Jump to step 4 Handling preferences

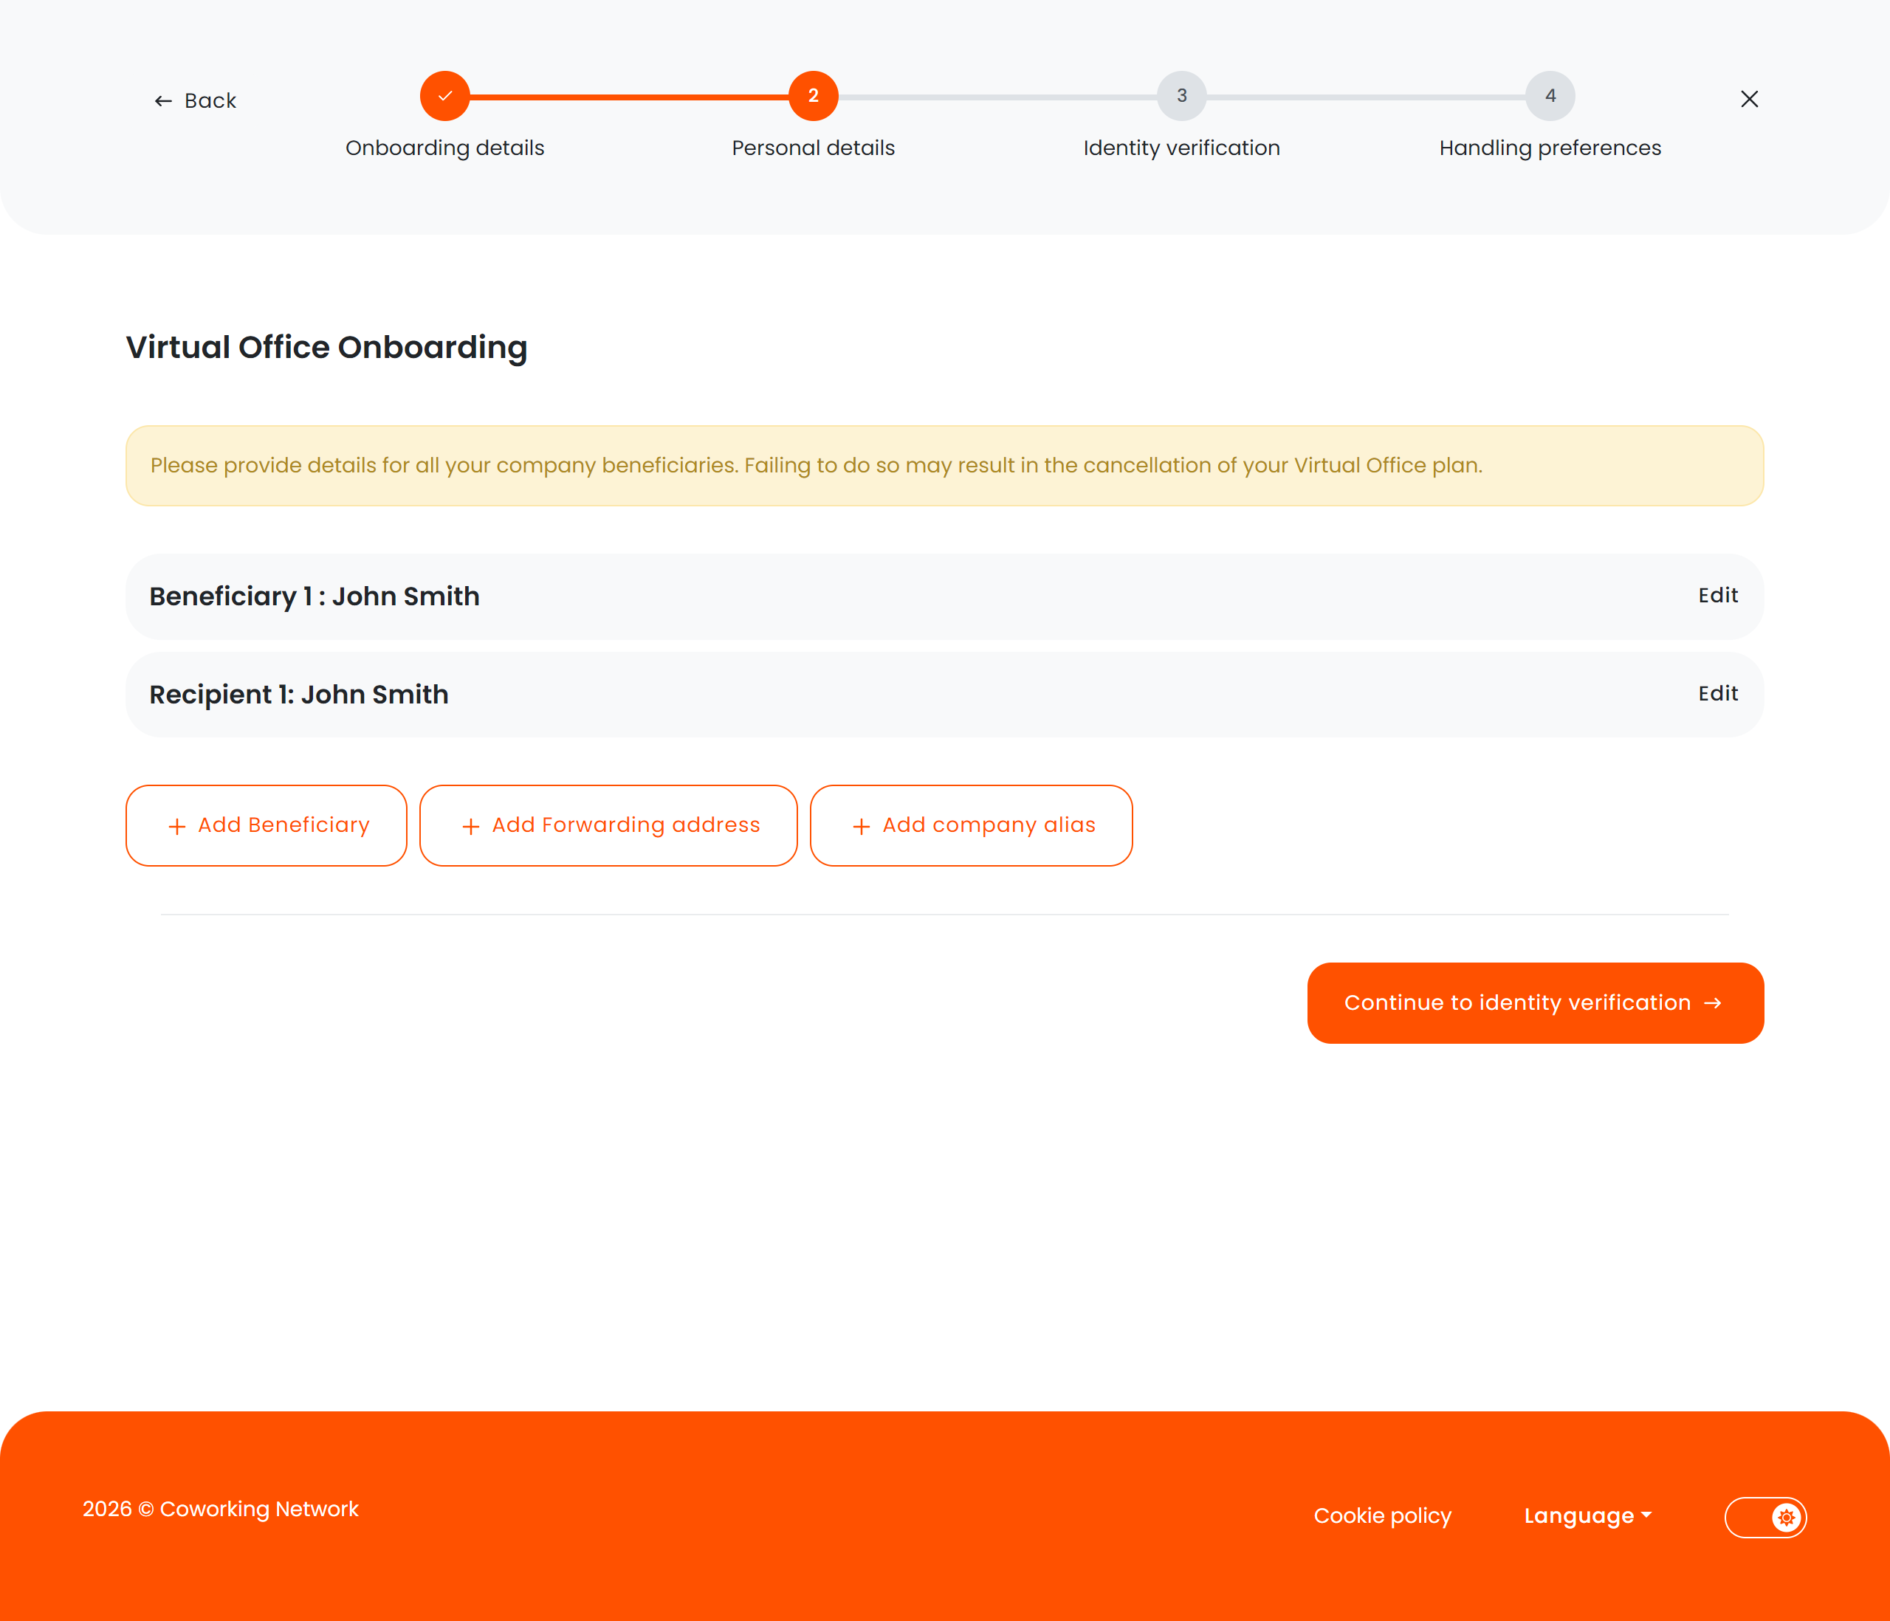point(1550,96)
